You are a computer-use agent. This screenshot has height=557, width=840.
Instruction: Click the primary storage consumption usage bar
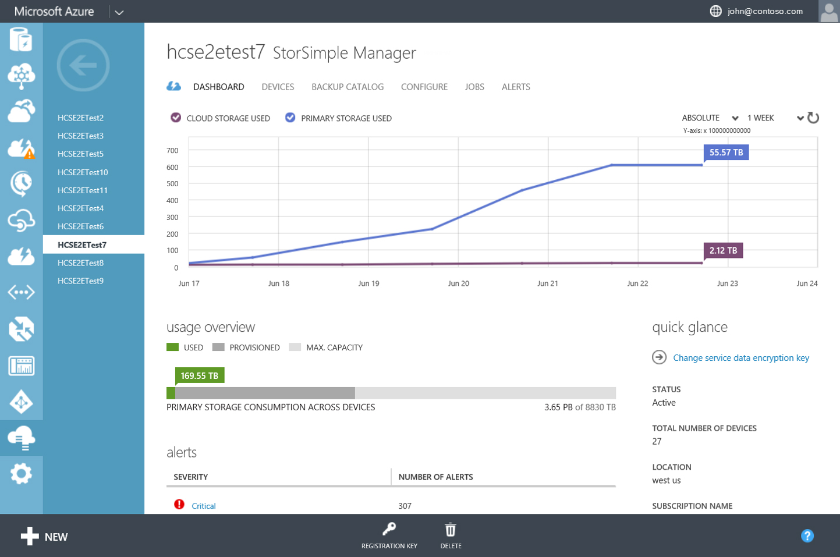[391, 393]
